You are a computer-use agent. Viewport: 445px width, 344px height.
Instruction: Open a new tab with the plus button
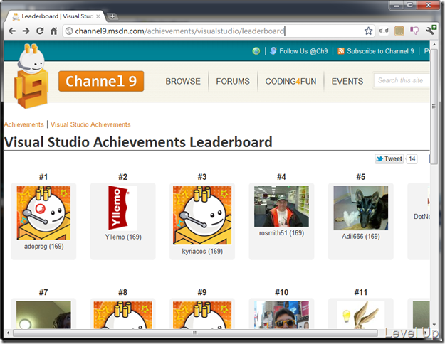coord(112,16)
